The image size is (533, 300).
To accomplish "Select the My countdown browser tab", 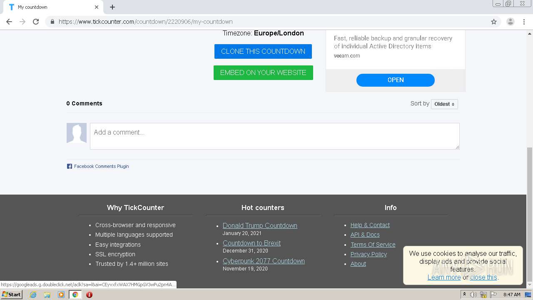I will click(53, 7).
